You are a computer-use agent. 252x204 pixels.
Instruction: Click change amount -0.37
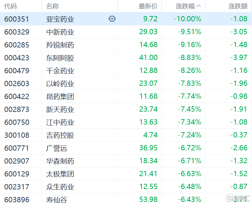click(239, 135)
